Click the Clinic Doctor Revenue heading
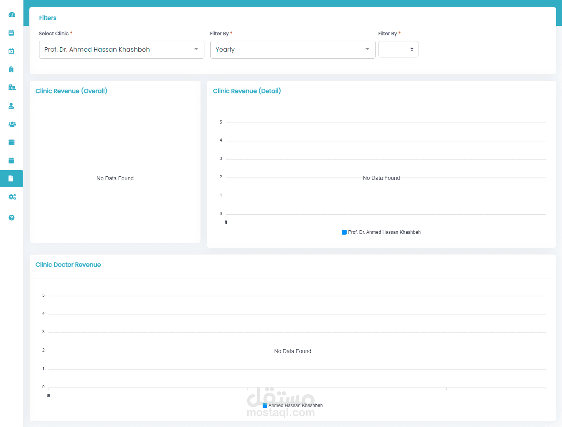The height and width of the screenshot is (427, 562). click(x=68, y=265)
